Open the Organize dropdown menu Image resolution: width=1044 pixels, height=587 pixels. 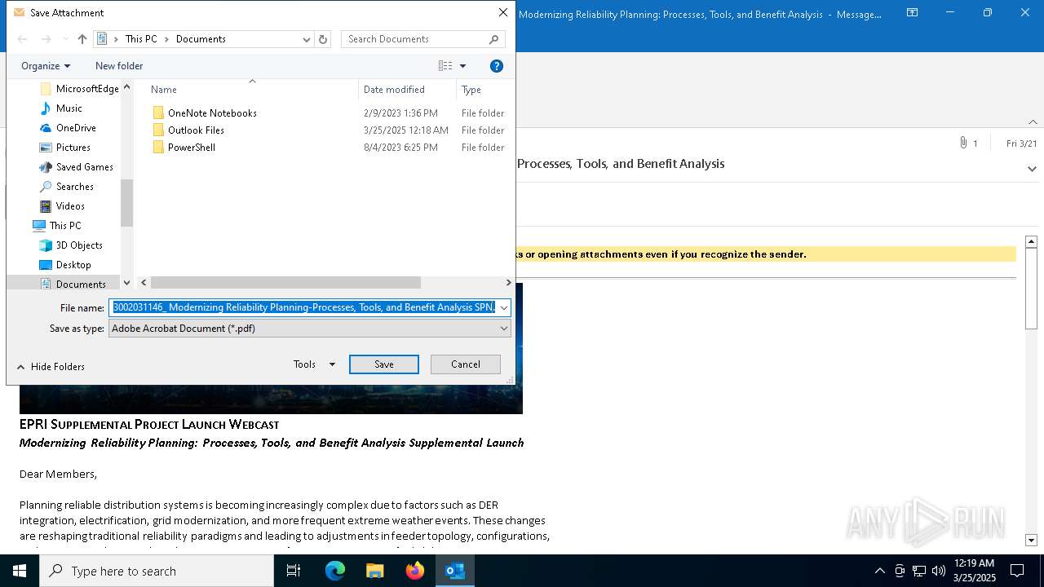coord(46,66)
